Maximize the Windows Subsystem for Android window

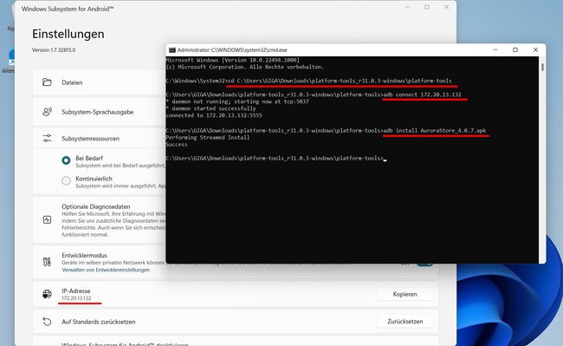pos(426,7)
